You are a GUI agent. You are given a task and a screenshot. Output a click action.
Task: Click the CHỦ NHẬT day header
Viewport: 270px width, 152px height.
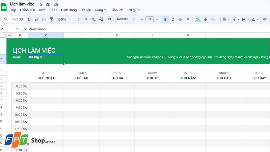[46, 78]
